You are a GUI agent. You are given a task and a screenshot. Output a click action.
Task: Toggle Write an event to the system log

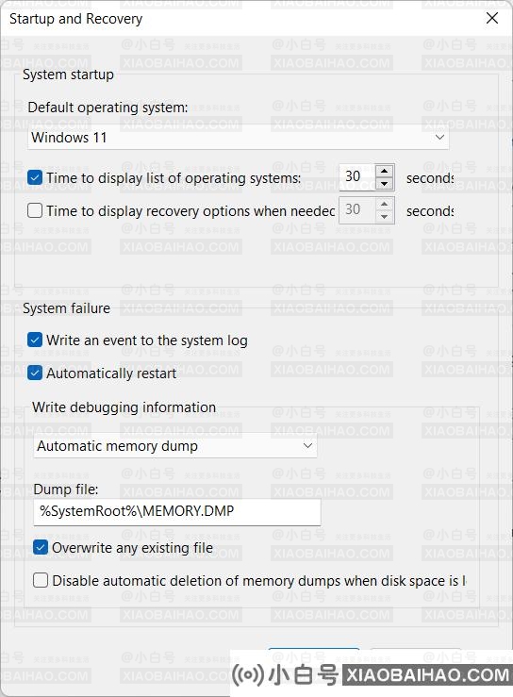click(x=35, y=340)
